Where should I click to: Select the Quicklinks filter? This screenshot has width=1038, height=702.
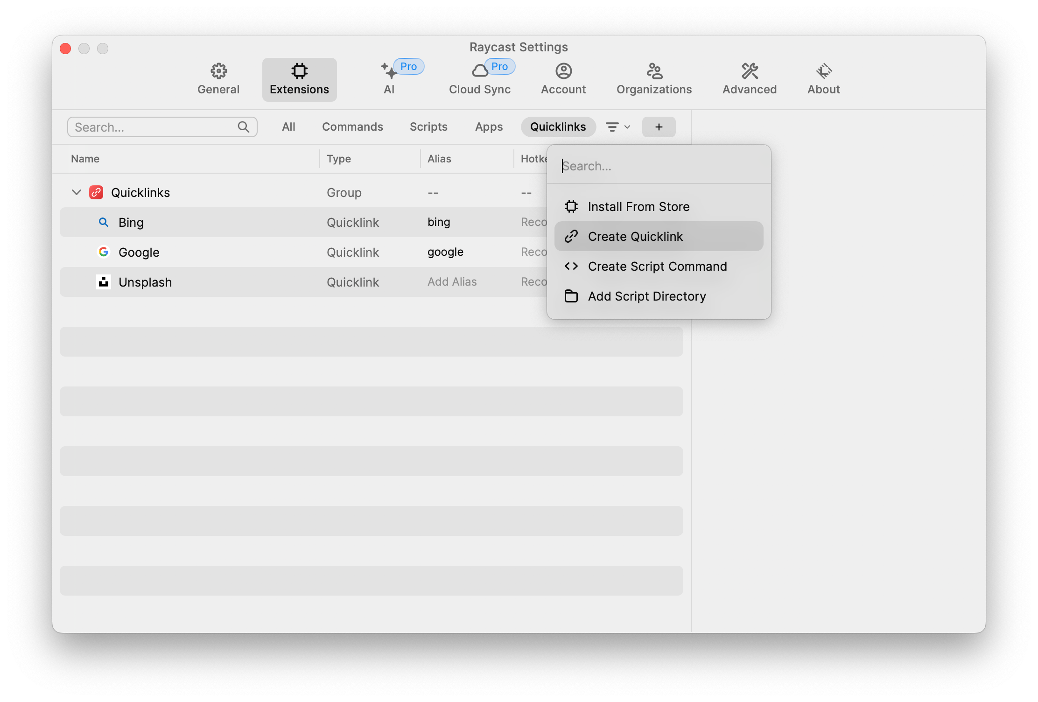pyautogui.click(x=558, y=127)
